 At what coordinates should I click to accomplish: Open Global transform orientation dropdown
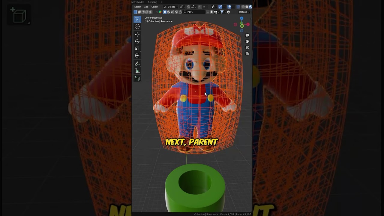point(171,7)
